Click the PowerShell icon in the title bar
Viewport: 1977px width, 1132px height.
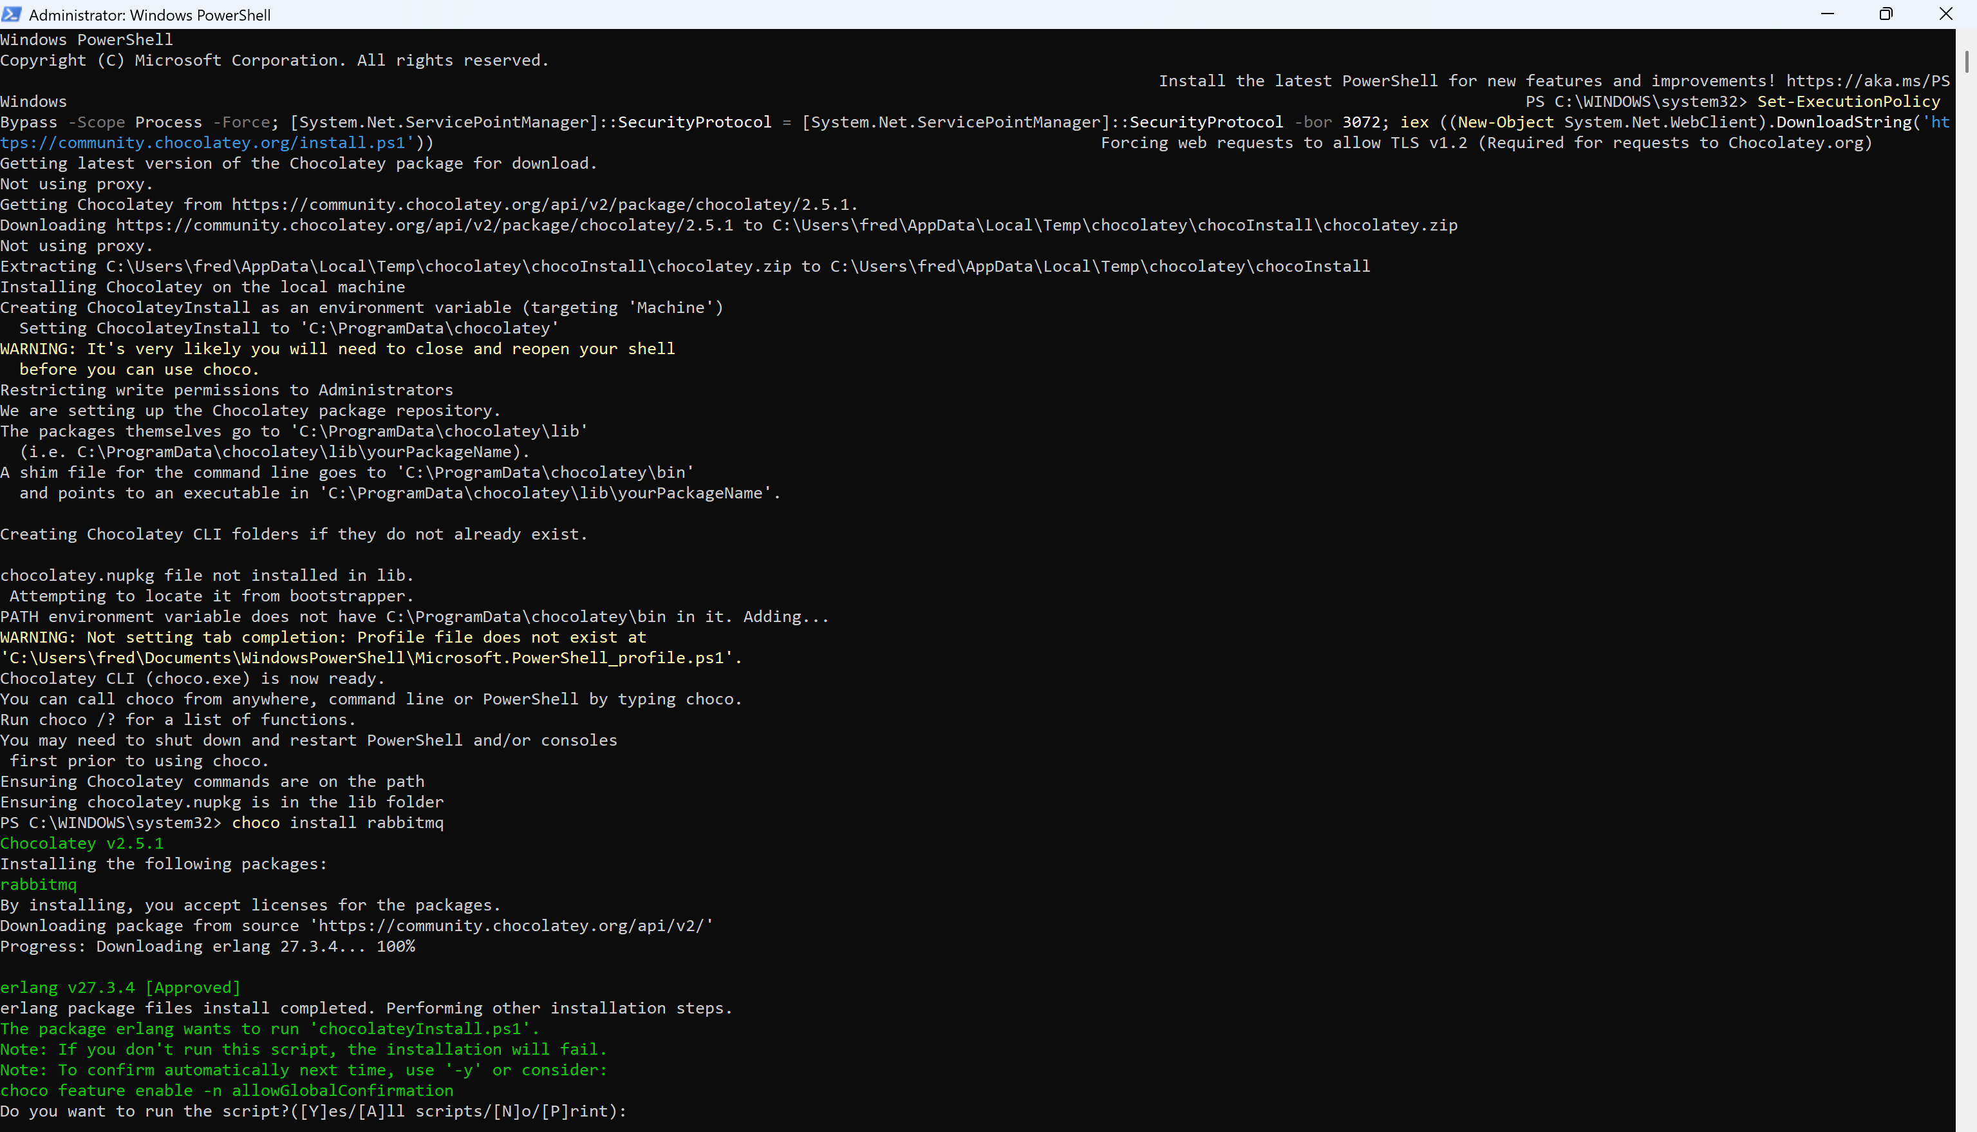click(12, 14)
